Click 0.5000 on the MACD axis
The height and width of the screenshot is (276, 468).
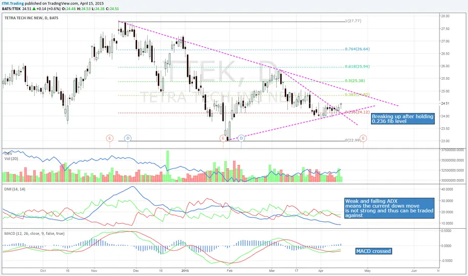tap(446, 231)
